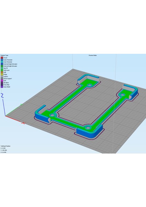Click the blue Z axis indicator

(x=2, y=96)
